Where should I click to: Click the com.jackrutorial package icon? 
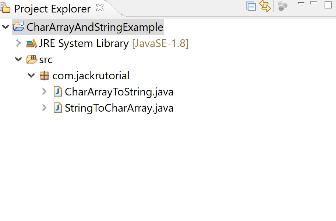pyautogui.click(x=44, y=75)
